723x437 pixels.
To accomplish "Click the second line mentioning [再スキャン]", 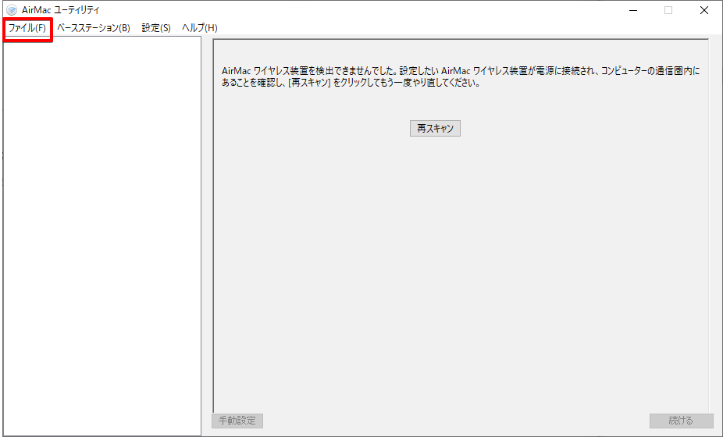I will (350, 83).
